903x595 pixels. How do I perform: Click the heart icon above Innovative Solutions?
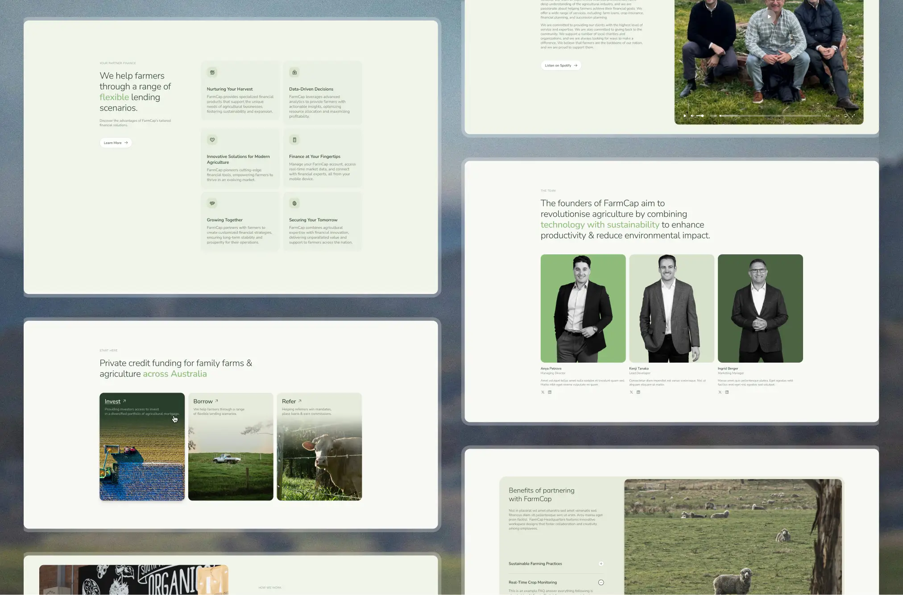tap(212, 140)
